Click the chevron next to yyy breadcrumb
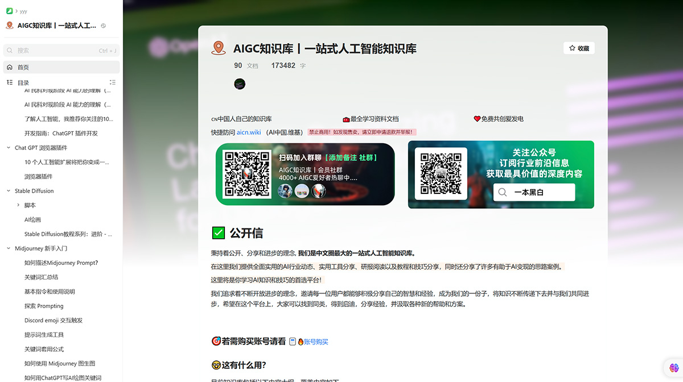683x382 pixels. pos(16,11)
